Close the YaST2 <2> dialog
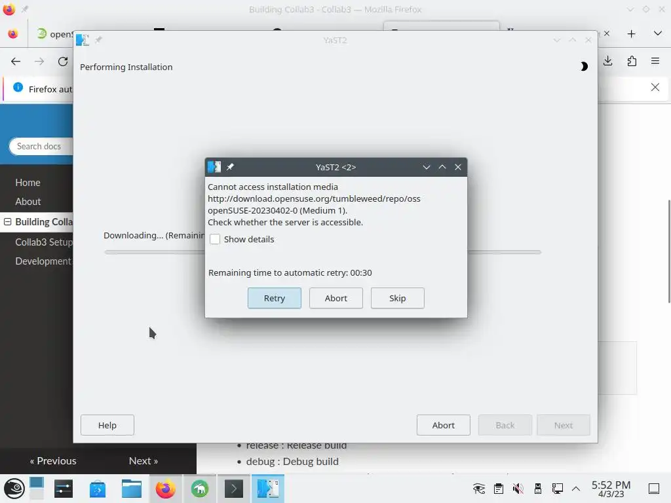 (x=458, y=167)
